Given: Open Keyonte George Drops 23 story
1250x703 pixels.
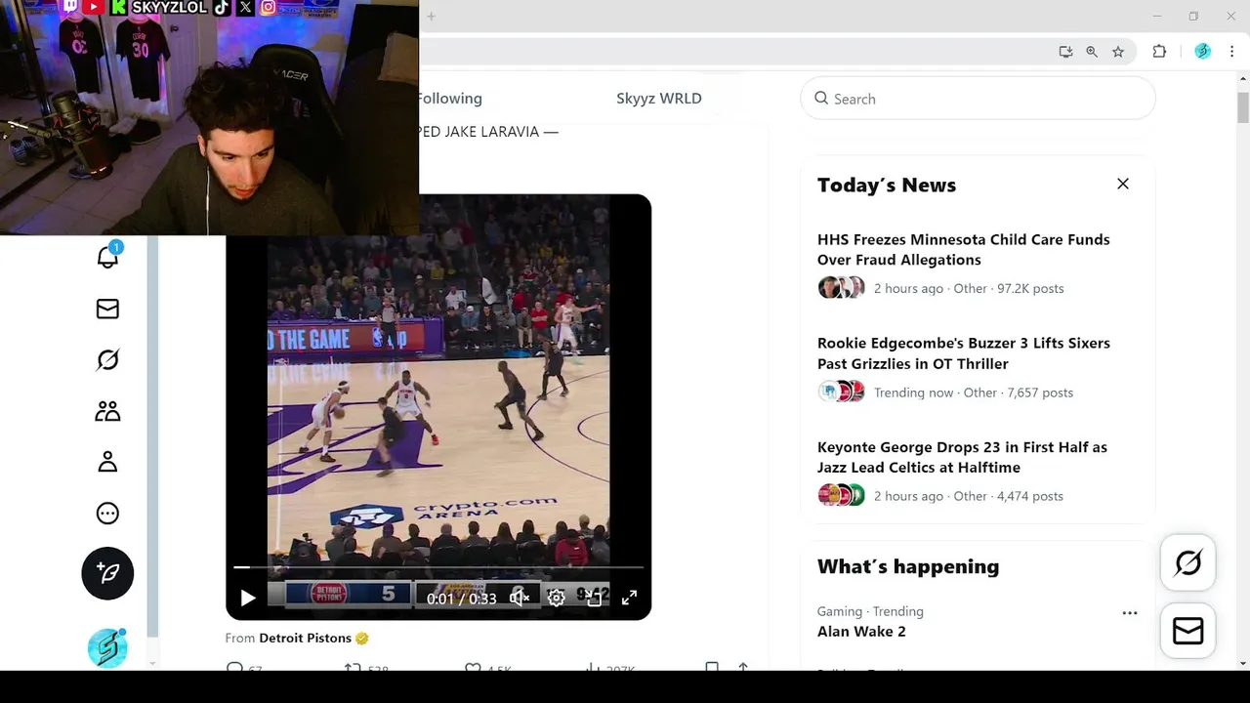Looking at the screenshot, I should point(962,457).
